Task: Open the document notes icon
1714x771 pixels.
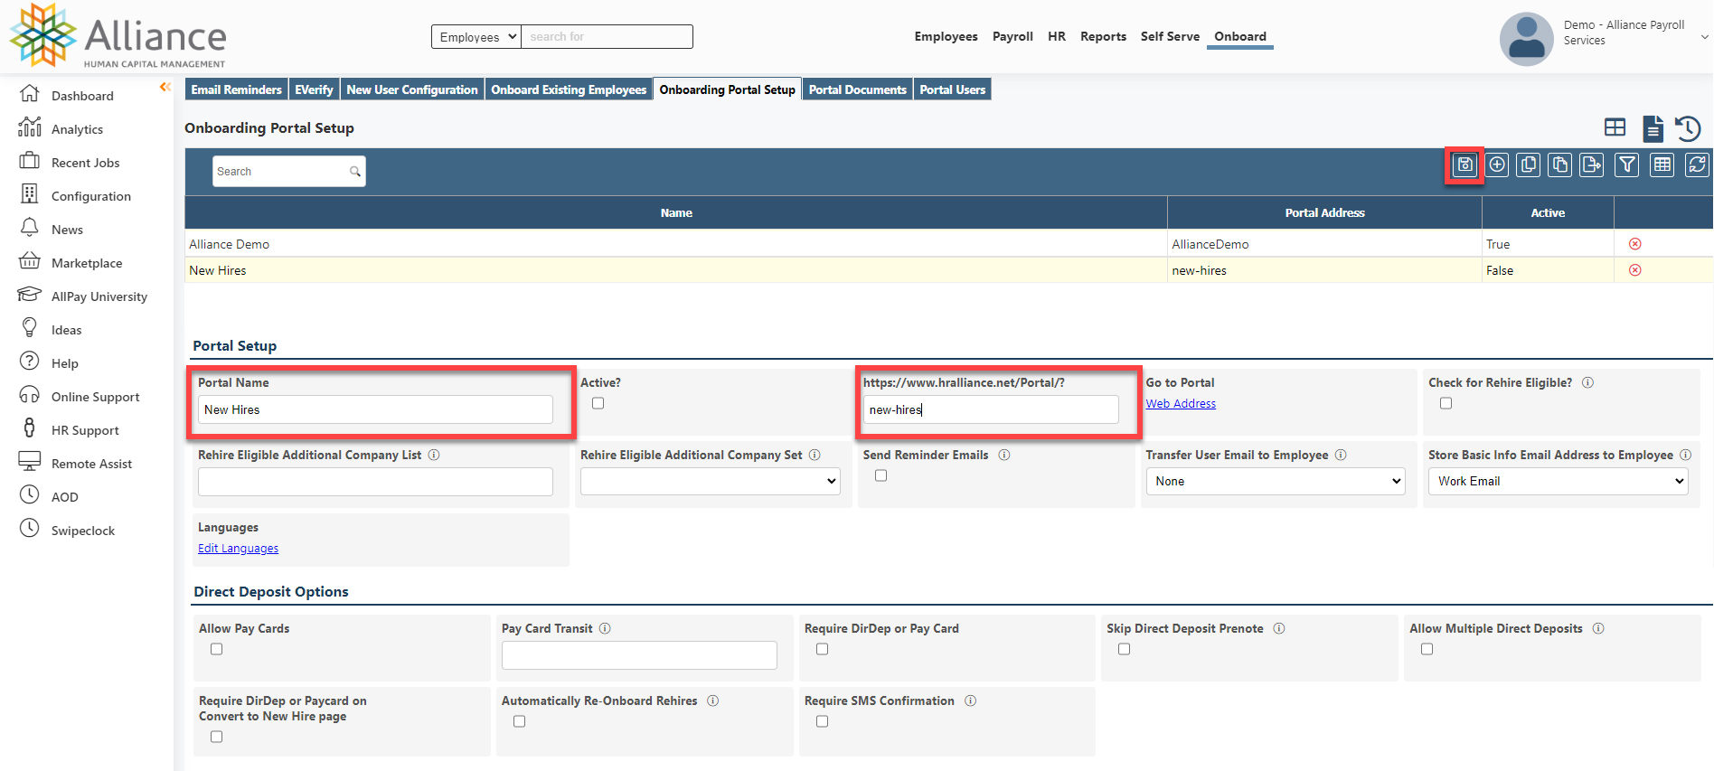Action: point(1653,128)
